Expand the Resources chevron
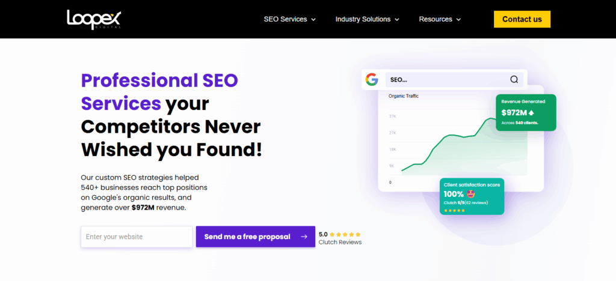Image resolution: width=616 pixels, height=281 pixels. click(x=458, y=19)
